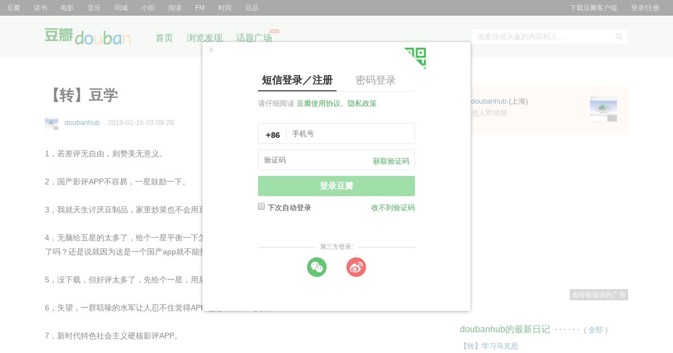Open 收不到验证码 help link

(x=393, y=208)
